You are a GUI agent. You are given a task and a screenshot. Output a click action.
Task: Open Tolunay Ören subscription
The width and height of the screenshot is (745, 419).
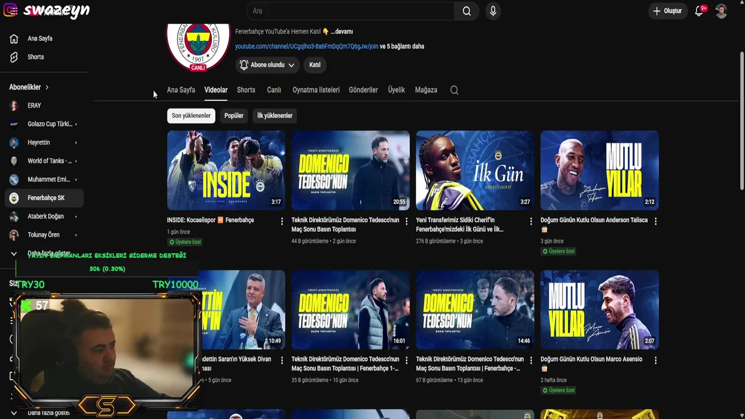pyautogui.click(x=44, y=235)
